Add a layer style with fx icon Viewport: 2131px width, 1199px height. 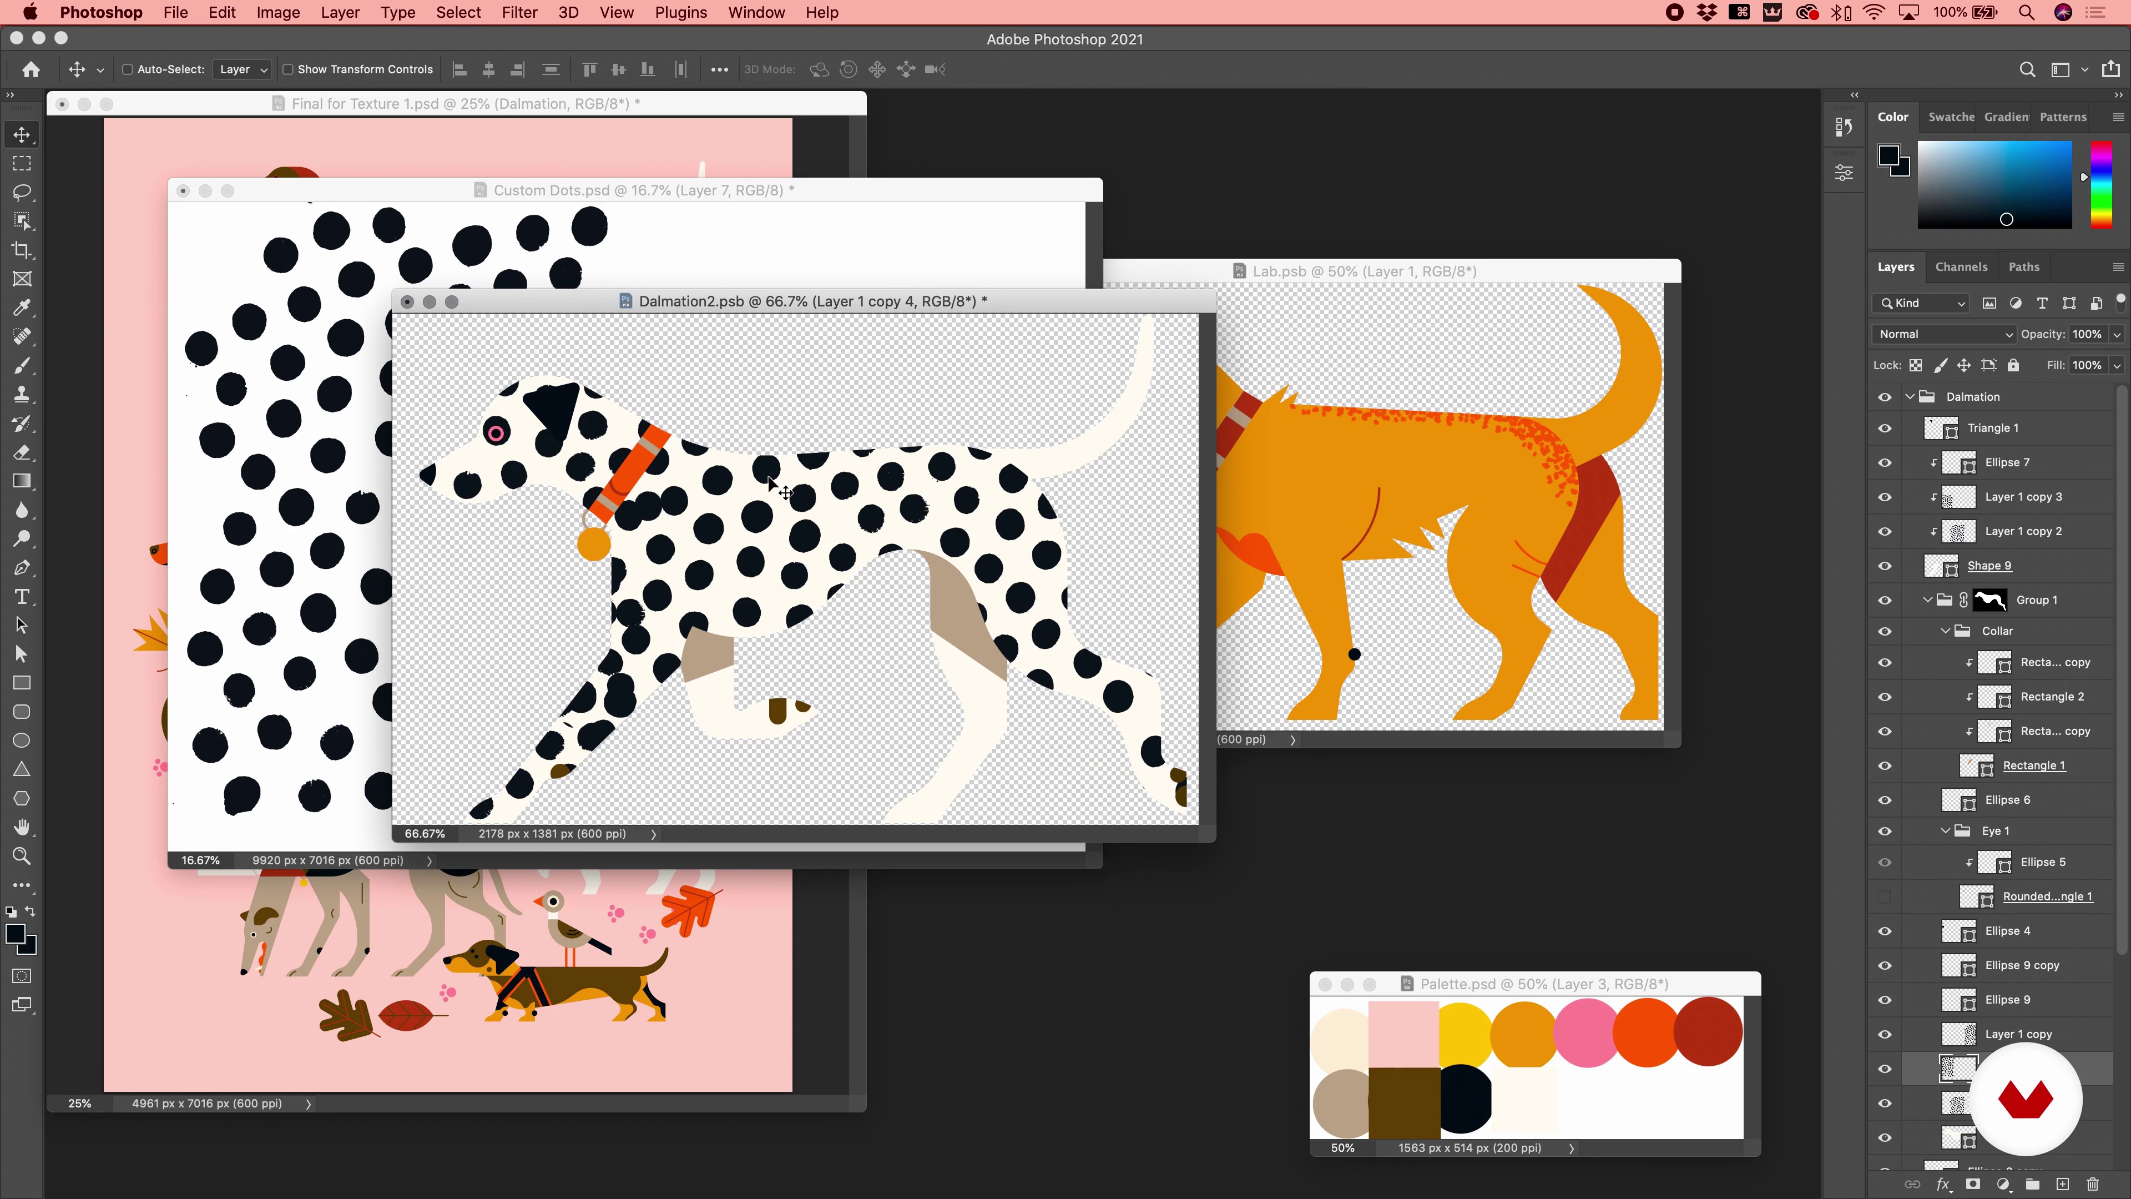coord(1943,1184)
